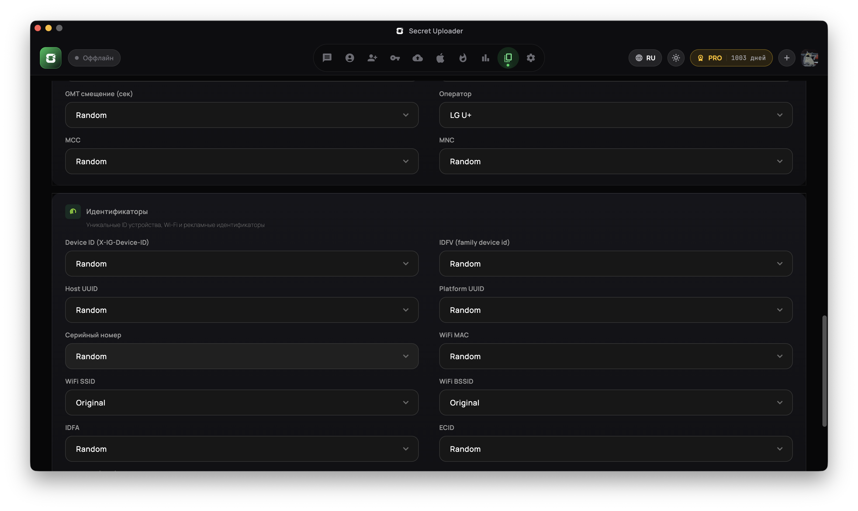Open the cloud upload icon section

(x=418, y=58)
